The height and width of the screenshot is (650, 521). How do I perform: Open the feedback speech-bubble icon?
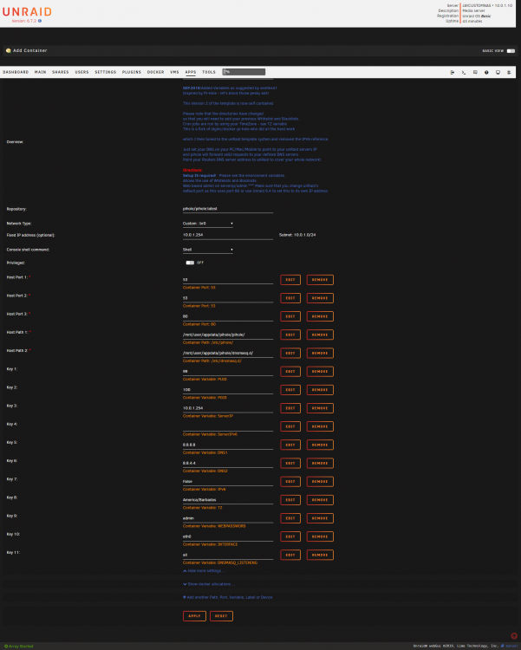pos(475,72)
